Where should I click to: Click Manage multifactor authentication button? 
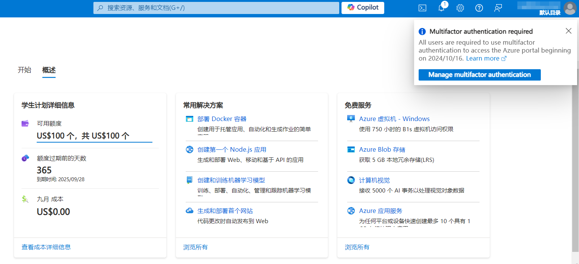(x=480, y=75)
